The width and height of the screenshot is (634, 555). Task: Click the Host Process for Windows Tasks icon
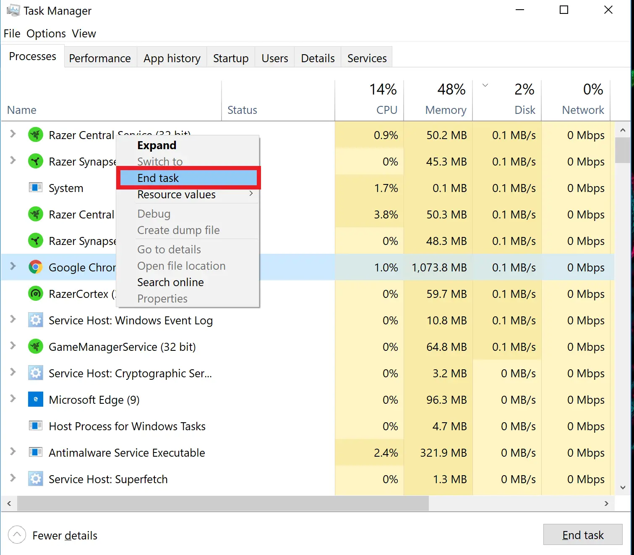(x=36, y=426)
